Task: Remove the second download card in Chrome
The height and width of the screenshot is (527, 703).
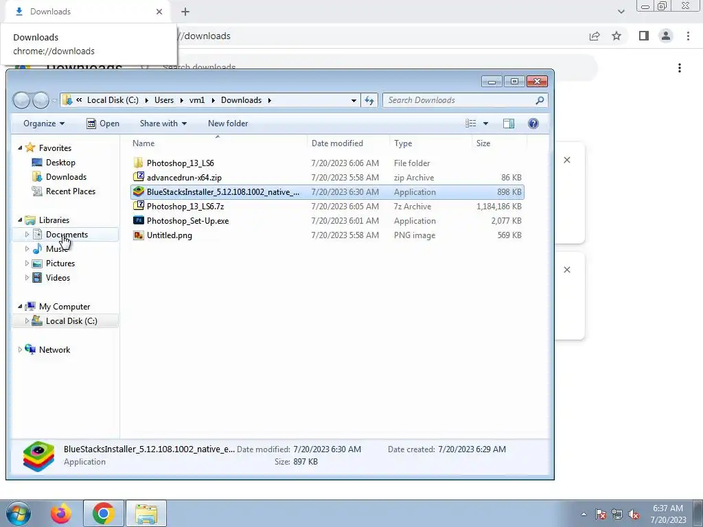Action: pos(566,270)
